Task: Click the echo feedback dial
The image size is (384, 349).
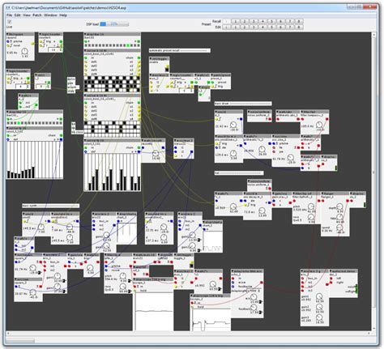Action: point(254,307)
